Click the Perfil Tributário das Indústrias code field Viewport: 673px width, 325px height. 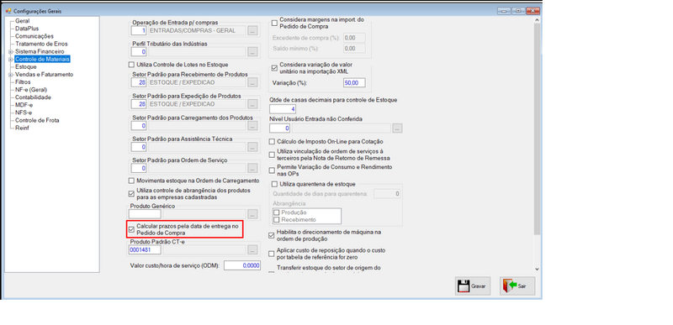(139, 52)
